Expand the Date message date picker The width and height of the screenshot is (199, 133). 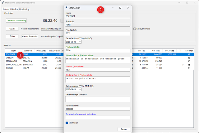tap(80, 89)
